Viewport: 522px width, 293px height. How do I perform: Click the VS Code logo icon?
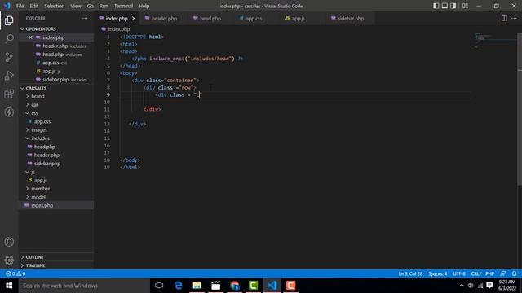tap(7, 6)
